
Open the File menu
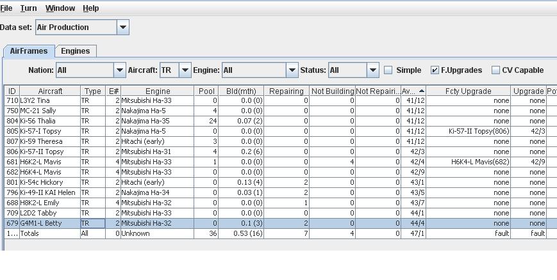point(6,8)
